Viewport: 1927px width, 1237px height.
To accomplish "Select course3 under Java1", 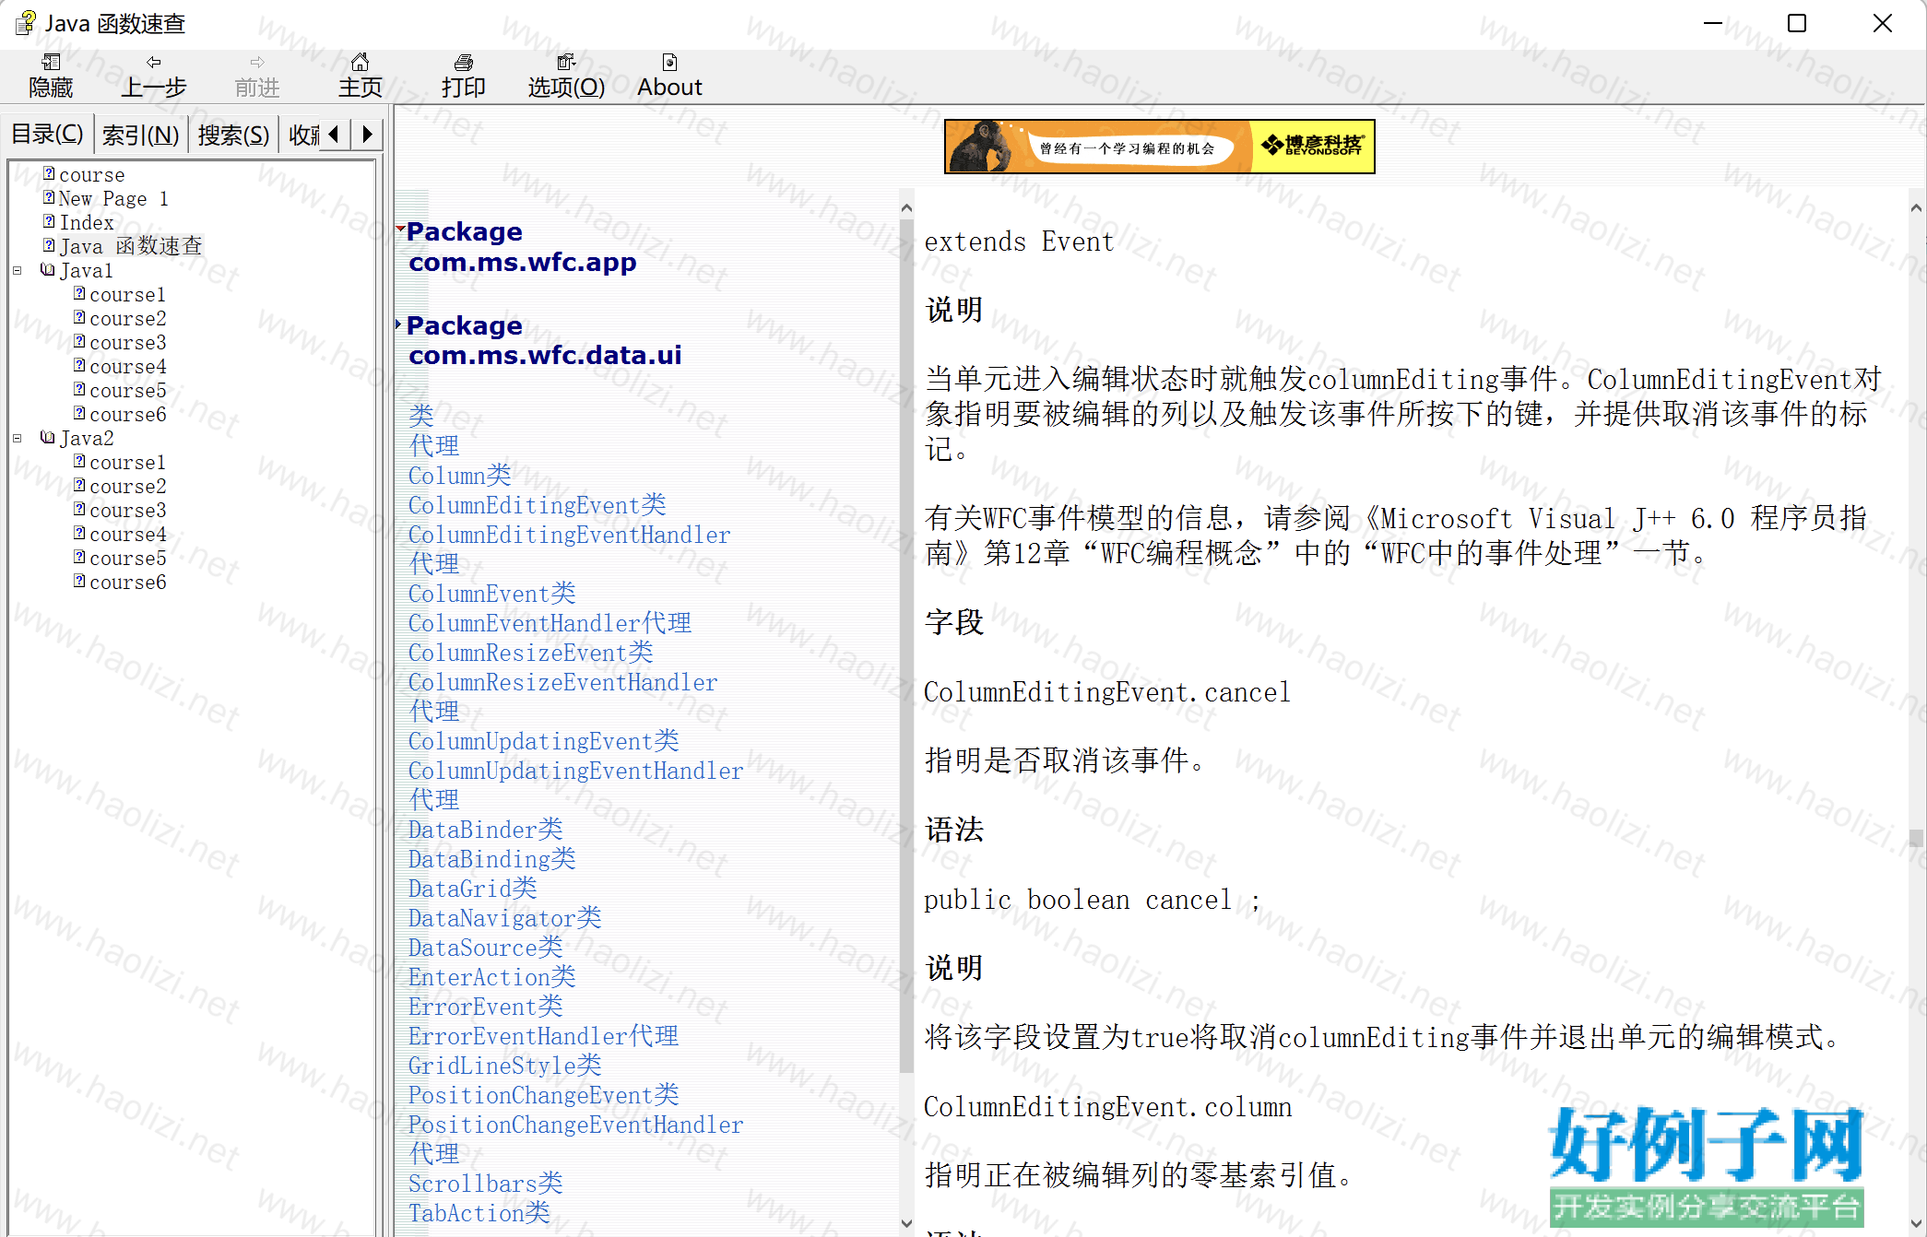I will coord(127,343).
